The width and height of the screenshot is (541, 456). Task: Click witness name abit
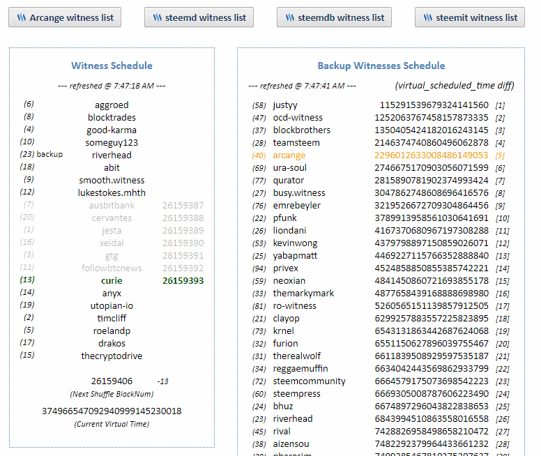click(112, 168)
